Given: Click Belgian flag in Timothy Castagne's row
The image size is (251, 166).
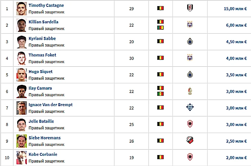Looking at the screenshot, I should point(160,8).
